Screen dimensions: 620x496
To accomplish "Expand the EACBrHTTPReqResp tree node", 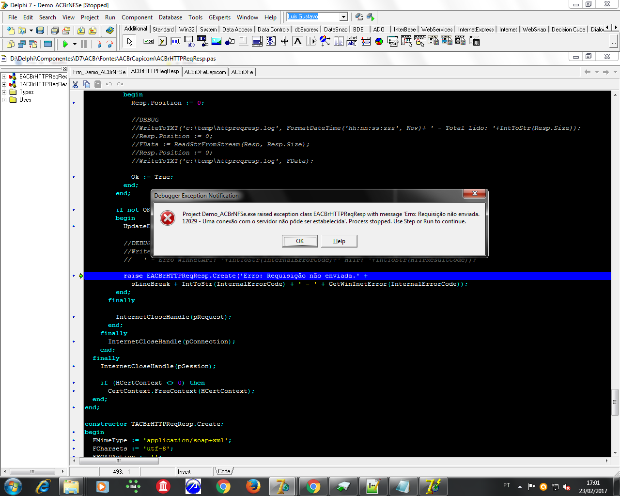I will coord(4,77).
